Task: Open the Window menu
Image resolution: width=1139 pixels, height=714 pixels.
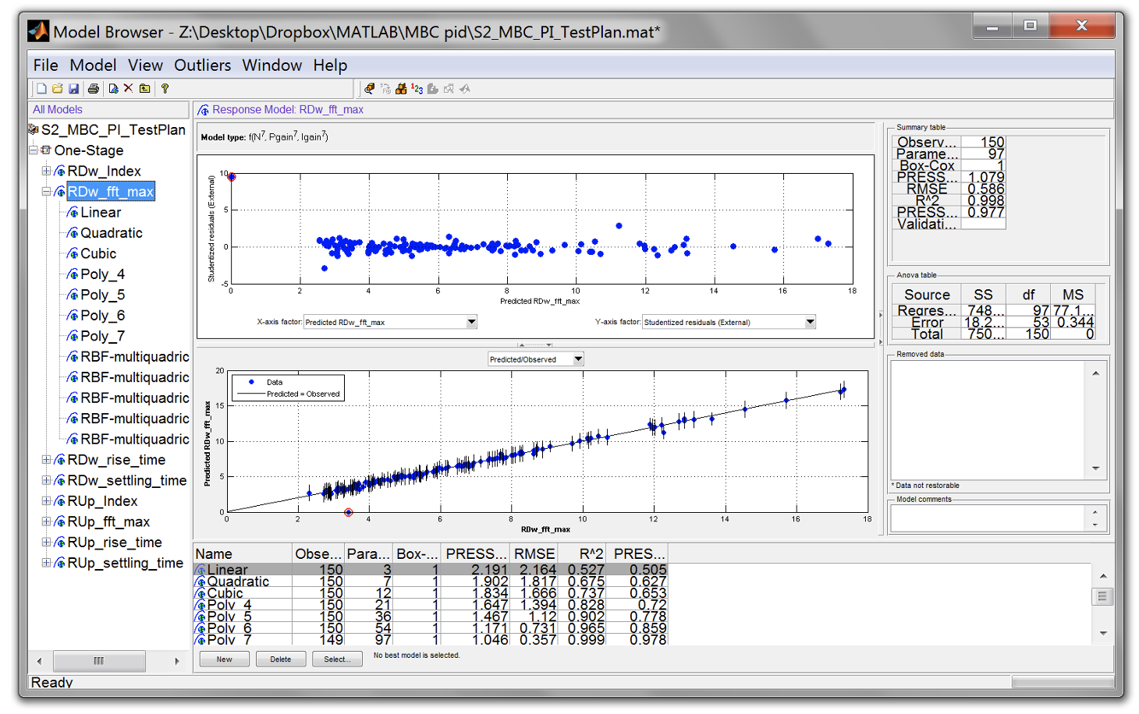Action: [x=271, y=65]
